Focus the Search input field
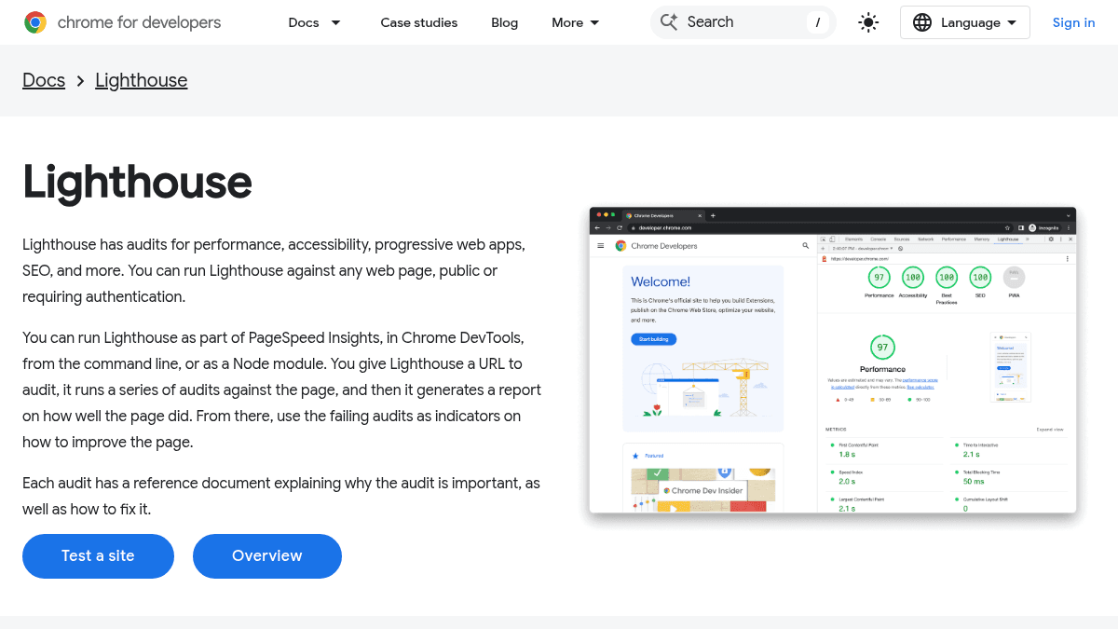Viewport: 1118px width, 629px height. pyautogui.click(x=743, y=22)
